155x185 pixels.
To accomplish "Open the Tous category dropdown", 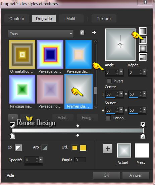I will coord(41,34).
